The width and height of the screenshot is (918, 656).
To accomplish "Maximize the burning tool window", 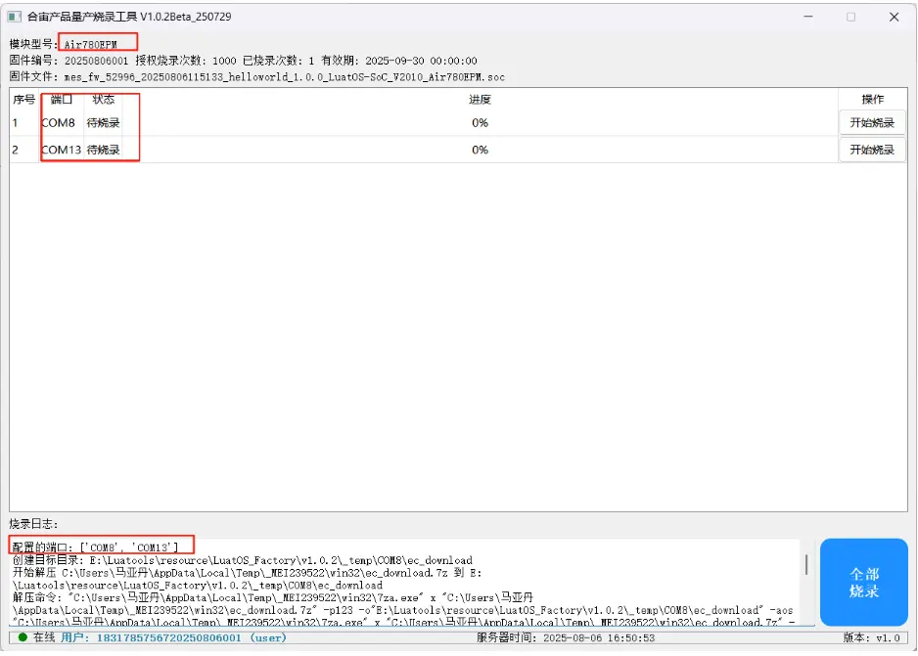I will click(x=850, y=17).
